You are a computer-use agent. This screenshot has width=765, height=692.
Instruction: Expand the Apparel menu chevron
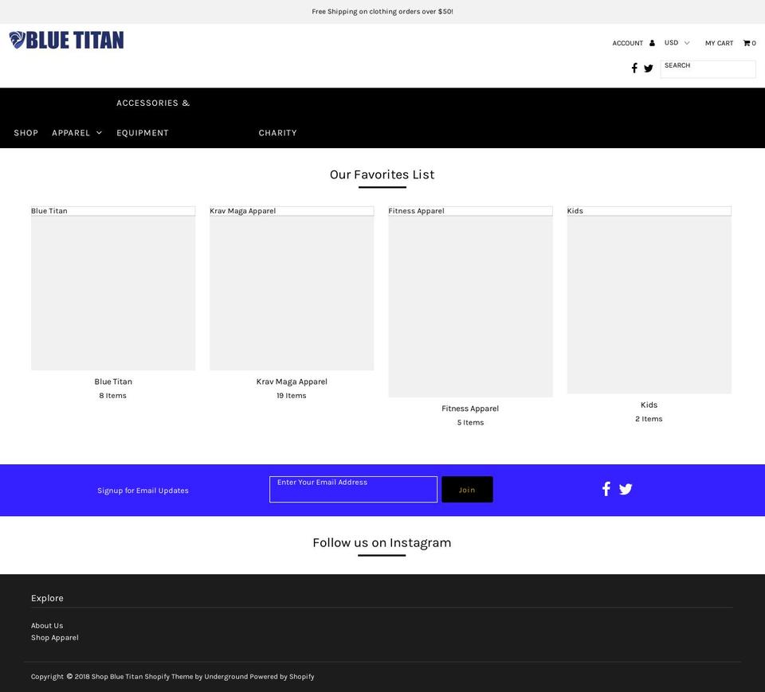click(x=99, y=133)
